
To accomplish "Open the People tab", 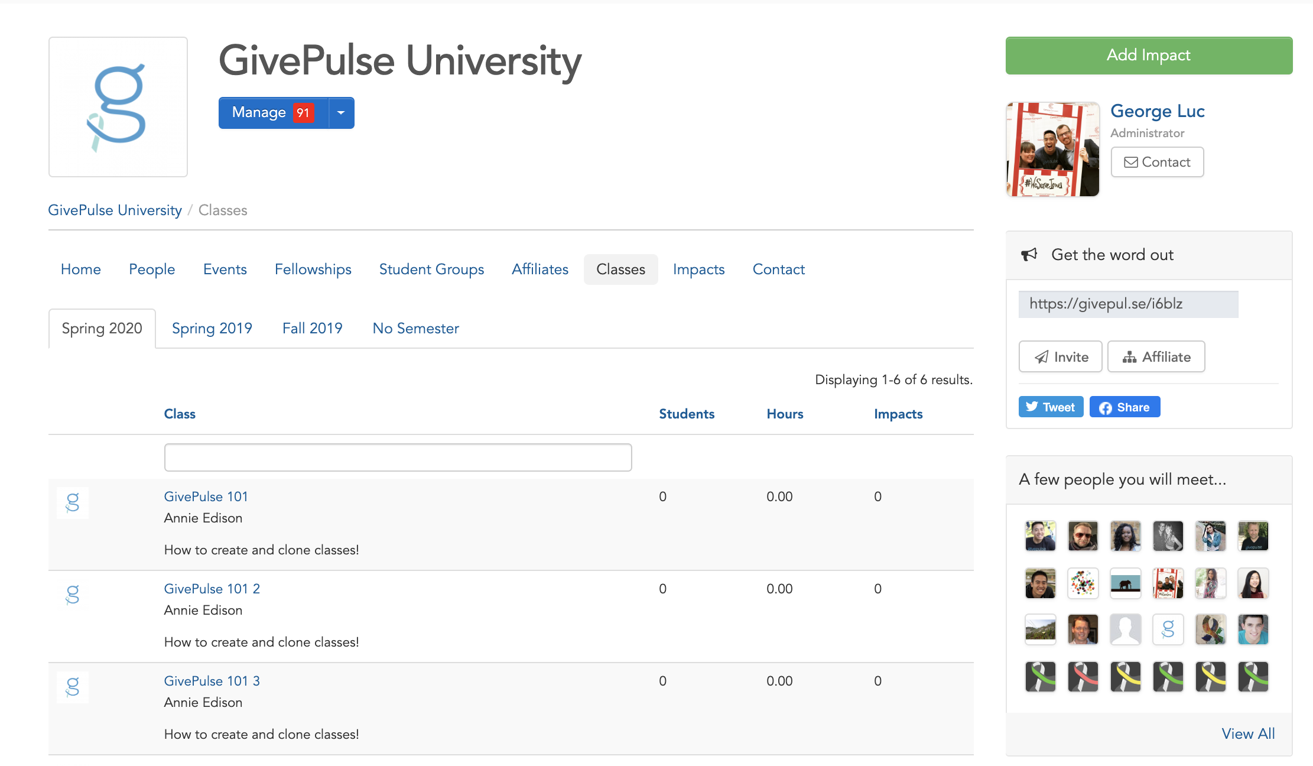I will [x=152, y=270].
